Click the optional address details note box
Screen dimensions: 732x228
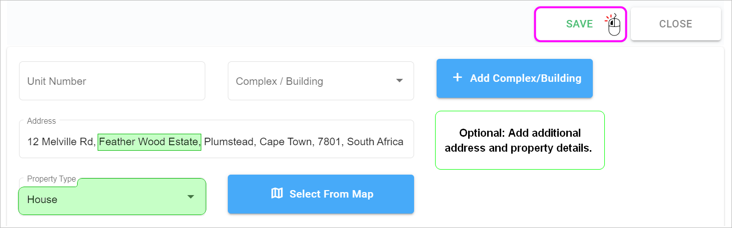[x=520, y=140]
